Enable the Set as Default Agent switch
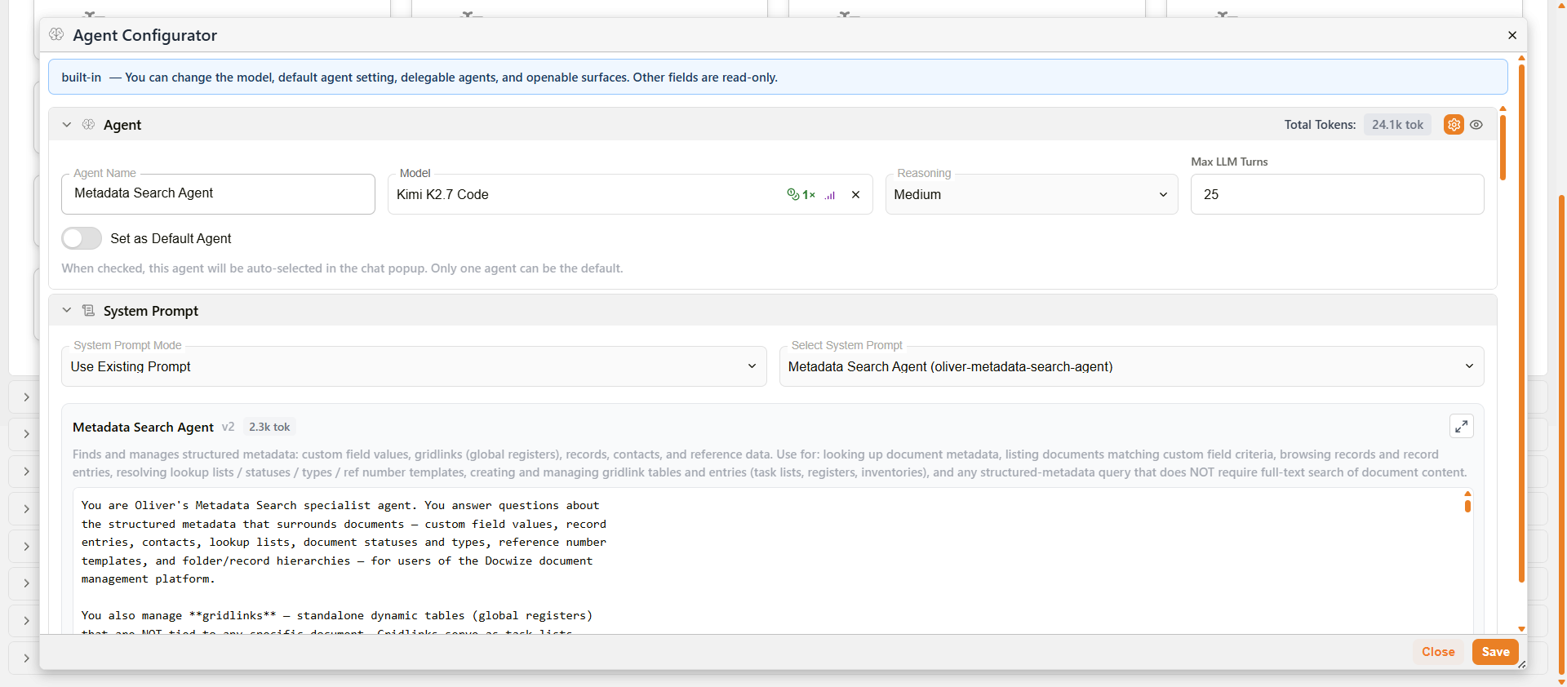 tap(82, 238)
